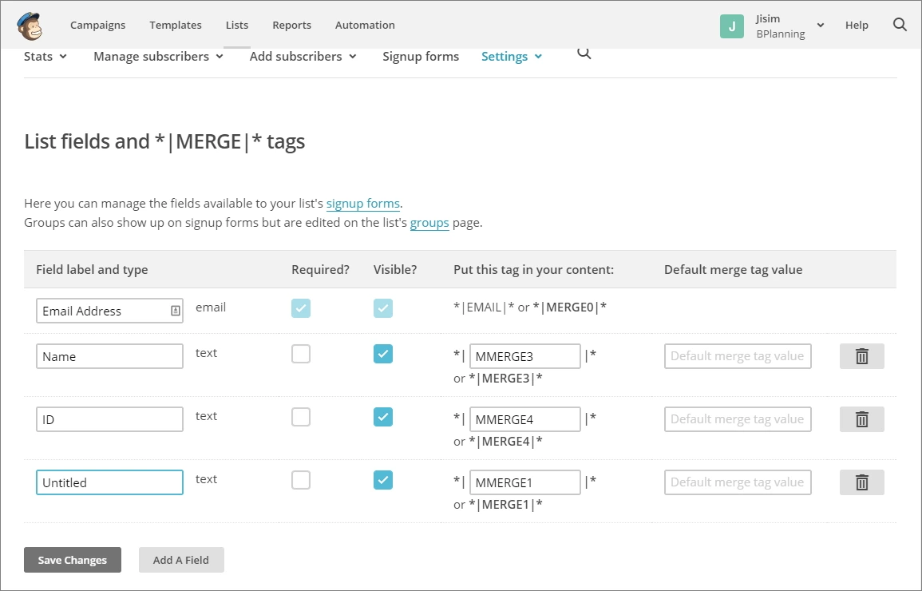Delete the ID field with trash icon
This screenshot has height=591, width=922.
coord(861,419)
